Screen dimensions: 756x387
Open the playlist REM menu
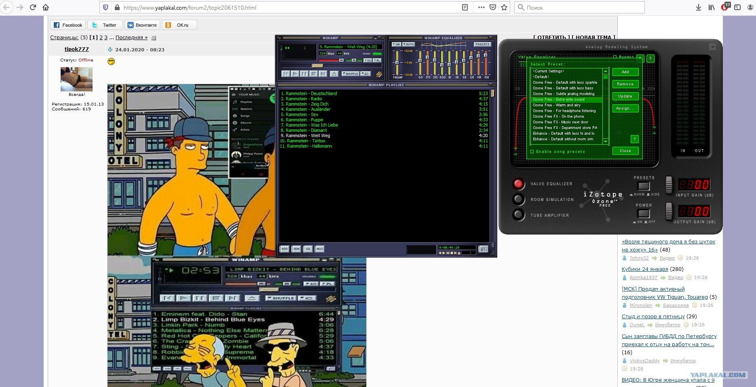296,249
